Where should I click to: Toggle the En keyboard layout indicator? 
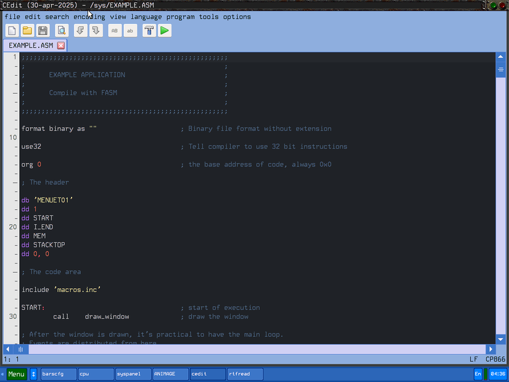tap(478, 374)
